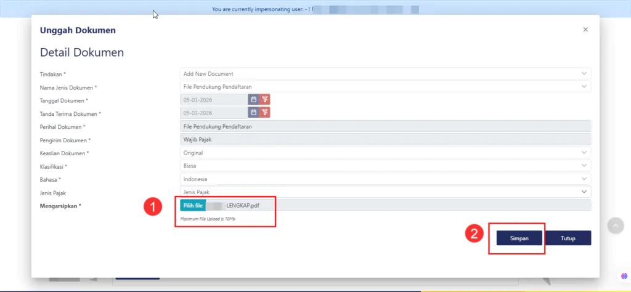Clear the Tanda Terima Dokumen date
Screen dimensions: 631x292
(264, 112)
